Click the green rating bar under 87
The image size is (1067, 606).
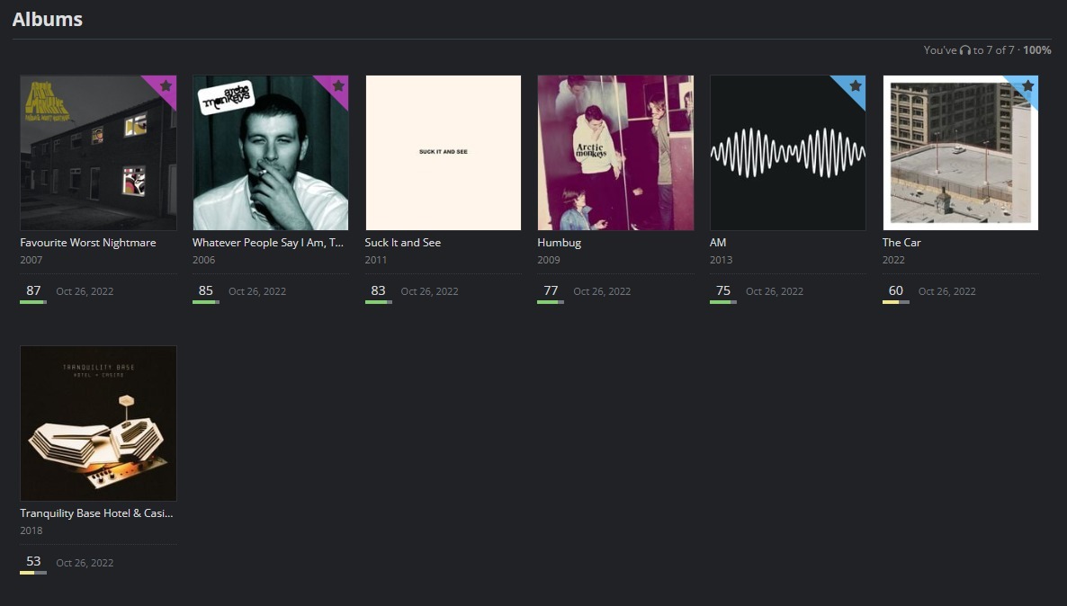click(x=33, y=302)
